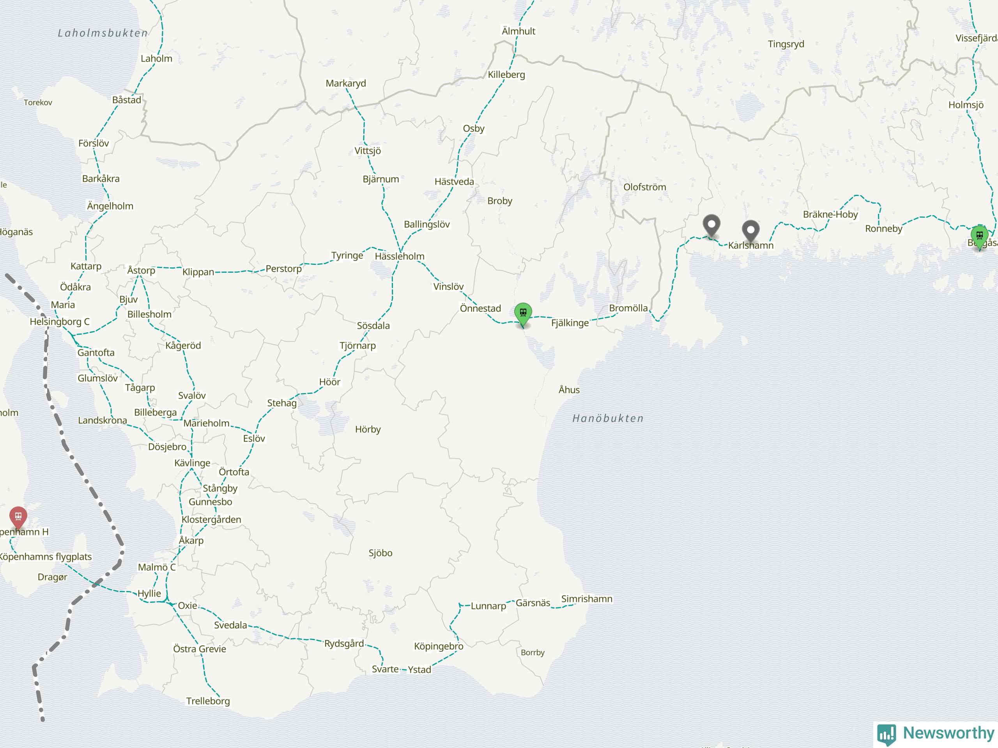Click the Newsworthy chart logo icon
This screenshot has width=998, height=748.
pyautogui.click(x=887, y=735)
